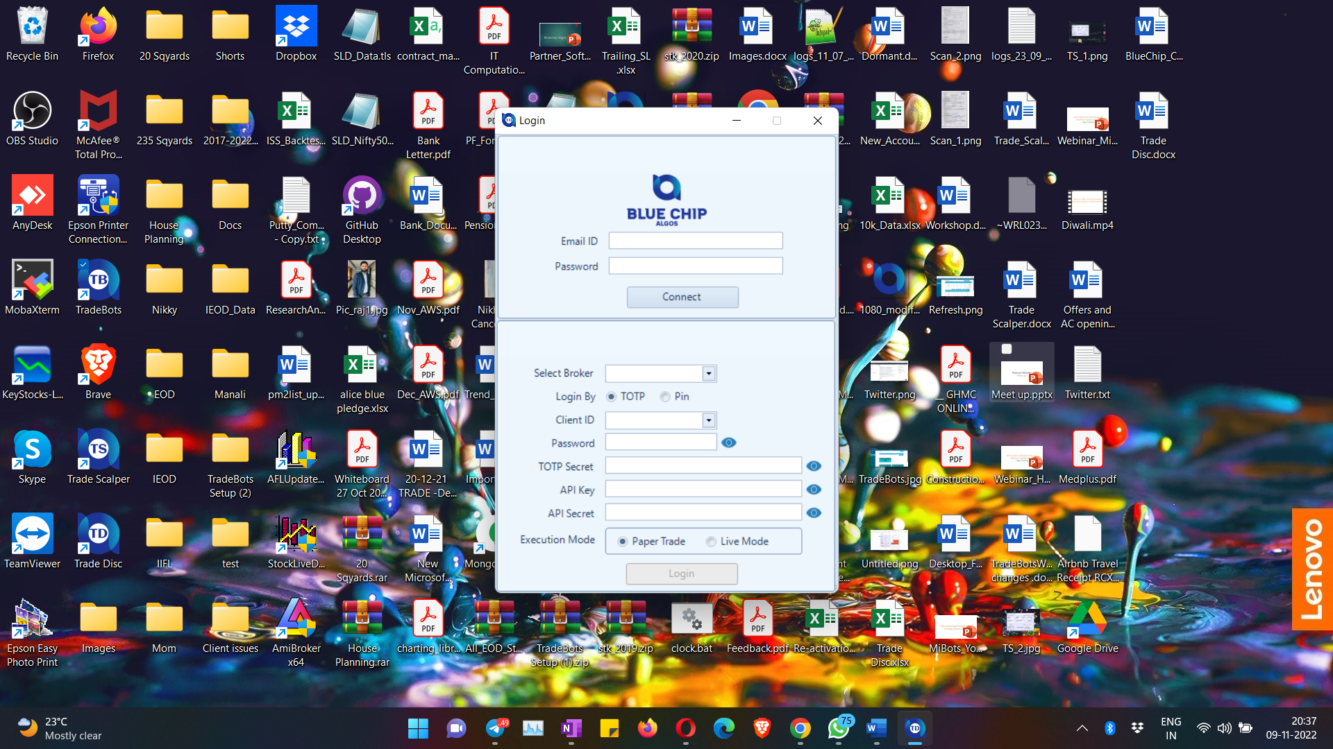Image resolution: width=1333 pixels, height=749 pixels.
Task: Select the AnyDesk desktop shortcut
Action: pyautogui.click(x=32, y=204)
